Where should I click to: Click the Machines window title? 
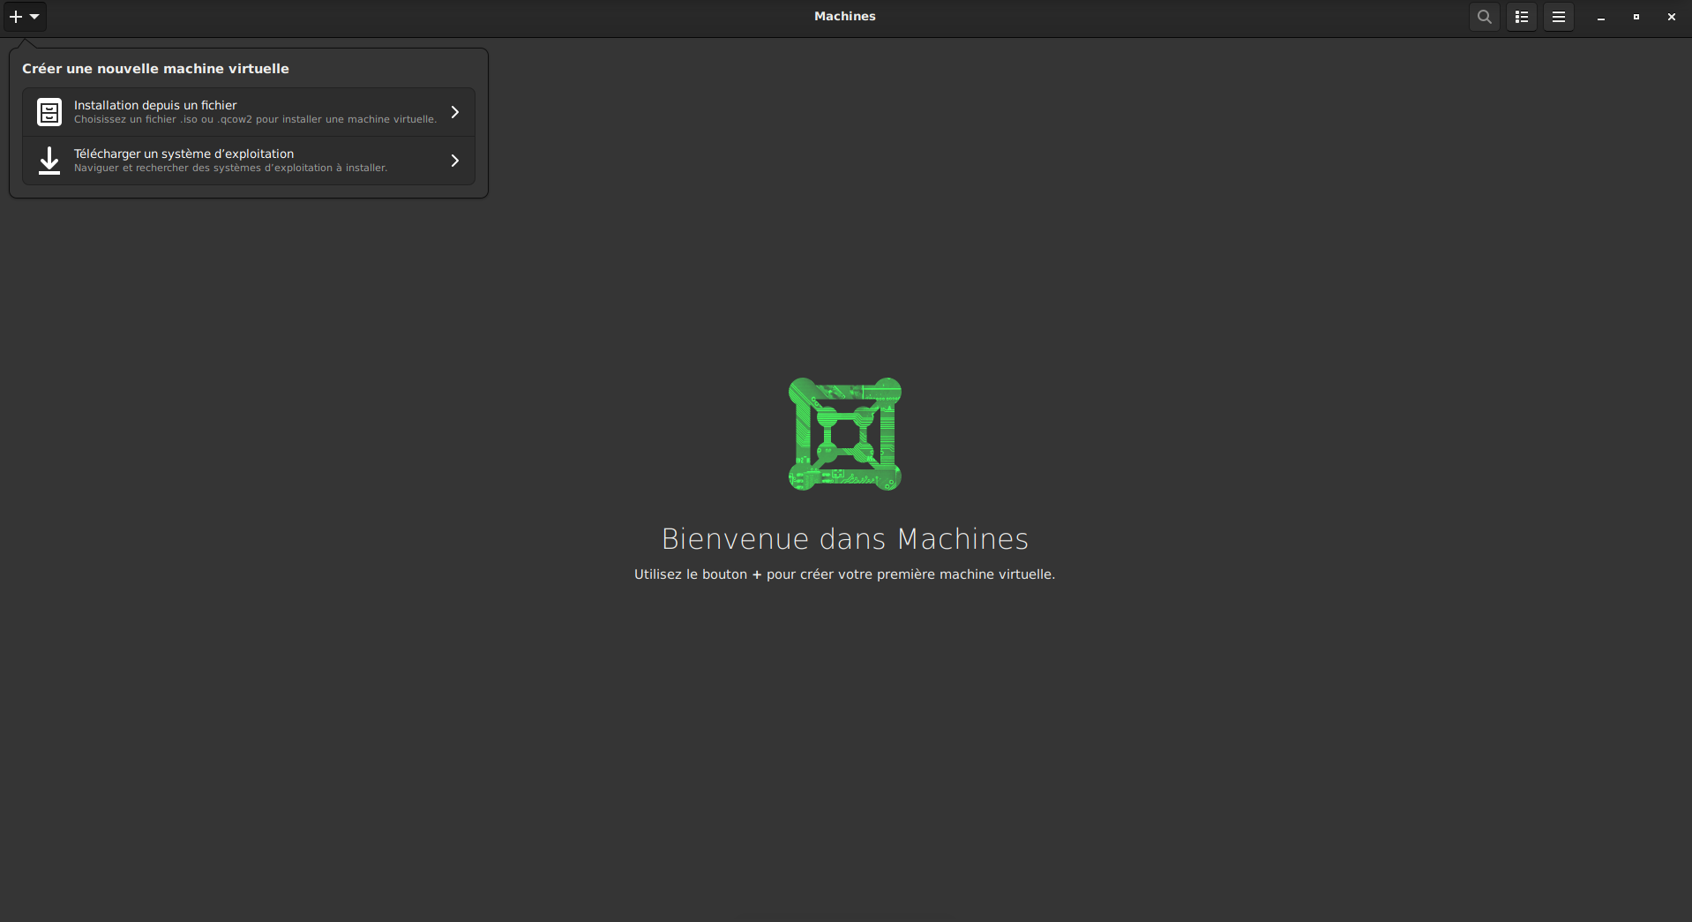pyautogui.click(x=845, y=16)
